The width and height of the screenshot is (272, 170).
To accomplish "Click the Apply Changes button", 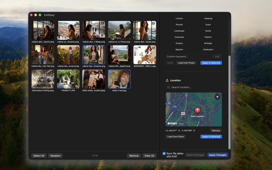I will point(218,155).
